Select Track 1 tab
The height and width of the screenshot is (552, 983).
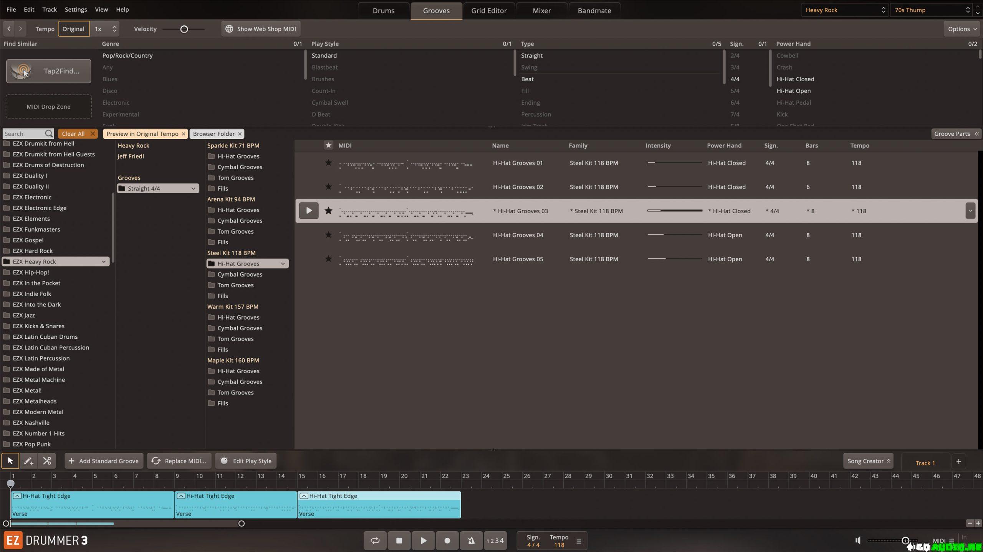[x=925, y=463]
